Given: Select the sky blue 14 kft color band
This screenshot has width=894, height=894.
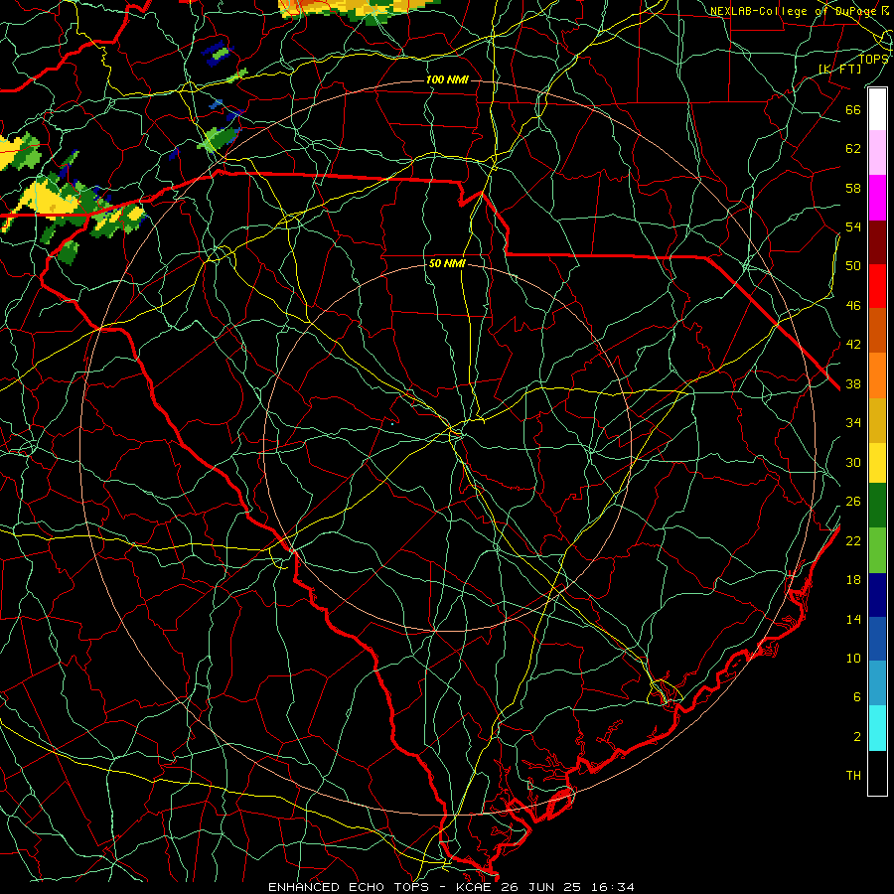Looking at the screenshot, I should pos(877,683).
